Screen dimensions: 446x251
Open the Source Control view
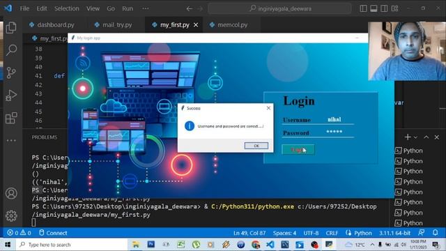tap(11, 73)
